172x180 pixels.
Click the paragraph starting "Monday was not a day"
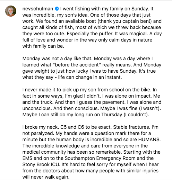coord(92,68)
